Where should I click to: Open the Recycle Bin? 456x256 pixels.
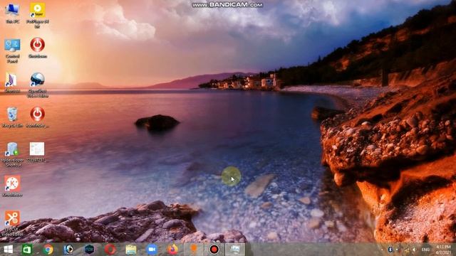pyautogui.click(x=12, y=117)
